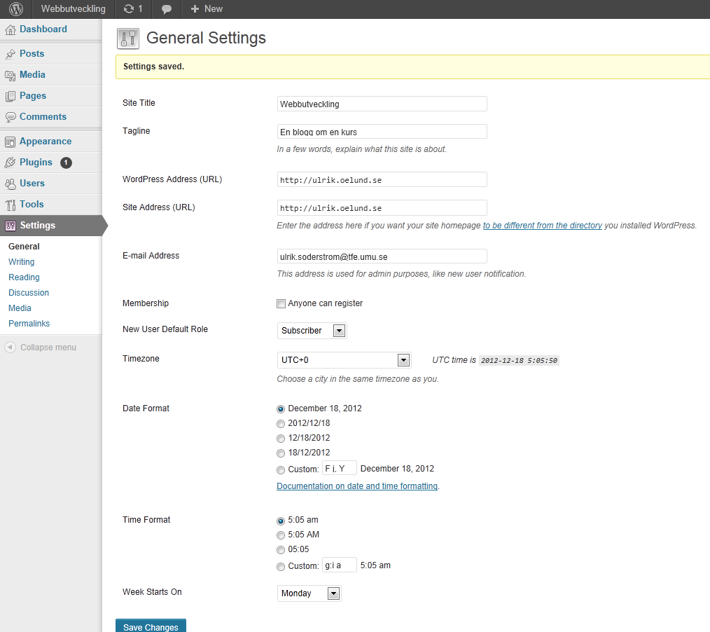Open the Tools sidebar menu
This screenshot has width=710, height=632.
32,205
